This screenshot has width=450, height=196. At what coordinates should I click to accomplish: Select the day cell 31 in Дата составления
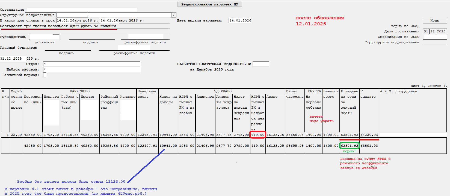tap(426, 31)
